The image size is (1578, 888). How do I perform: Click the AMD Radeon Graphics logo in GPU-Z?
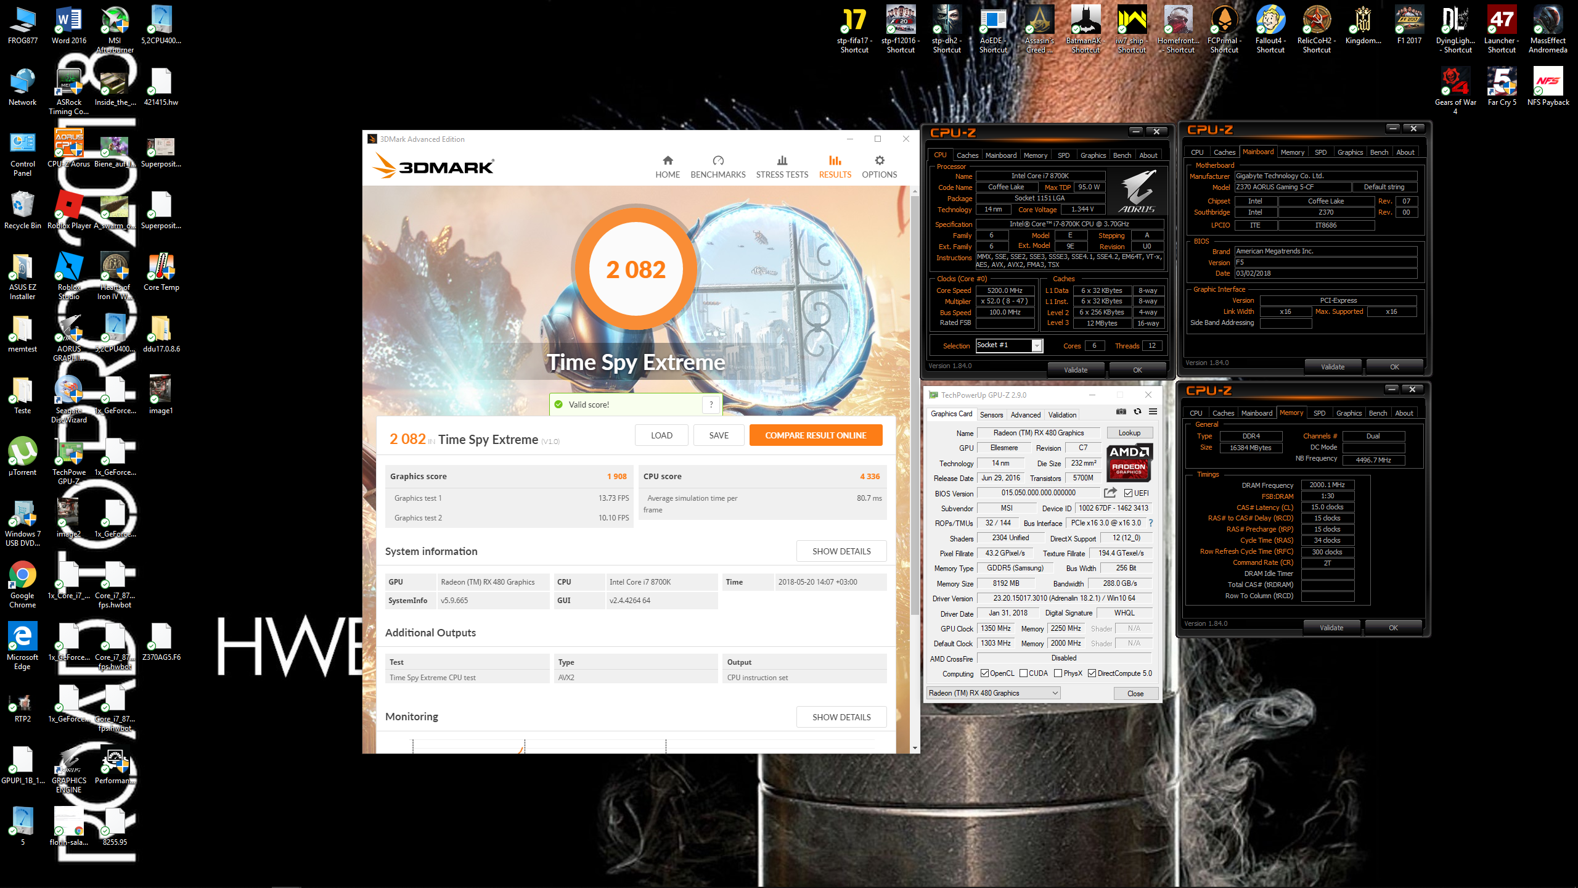point(1129,462)
